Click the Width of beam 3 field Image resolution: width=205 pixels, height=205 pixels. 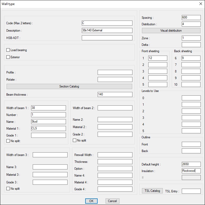50,155
